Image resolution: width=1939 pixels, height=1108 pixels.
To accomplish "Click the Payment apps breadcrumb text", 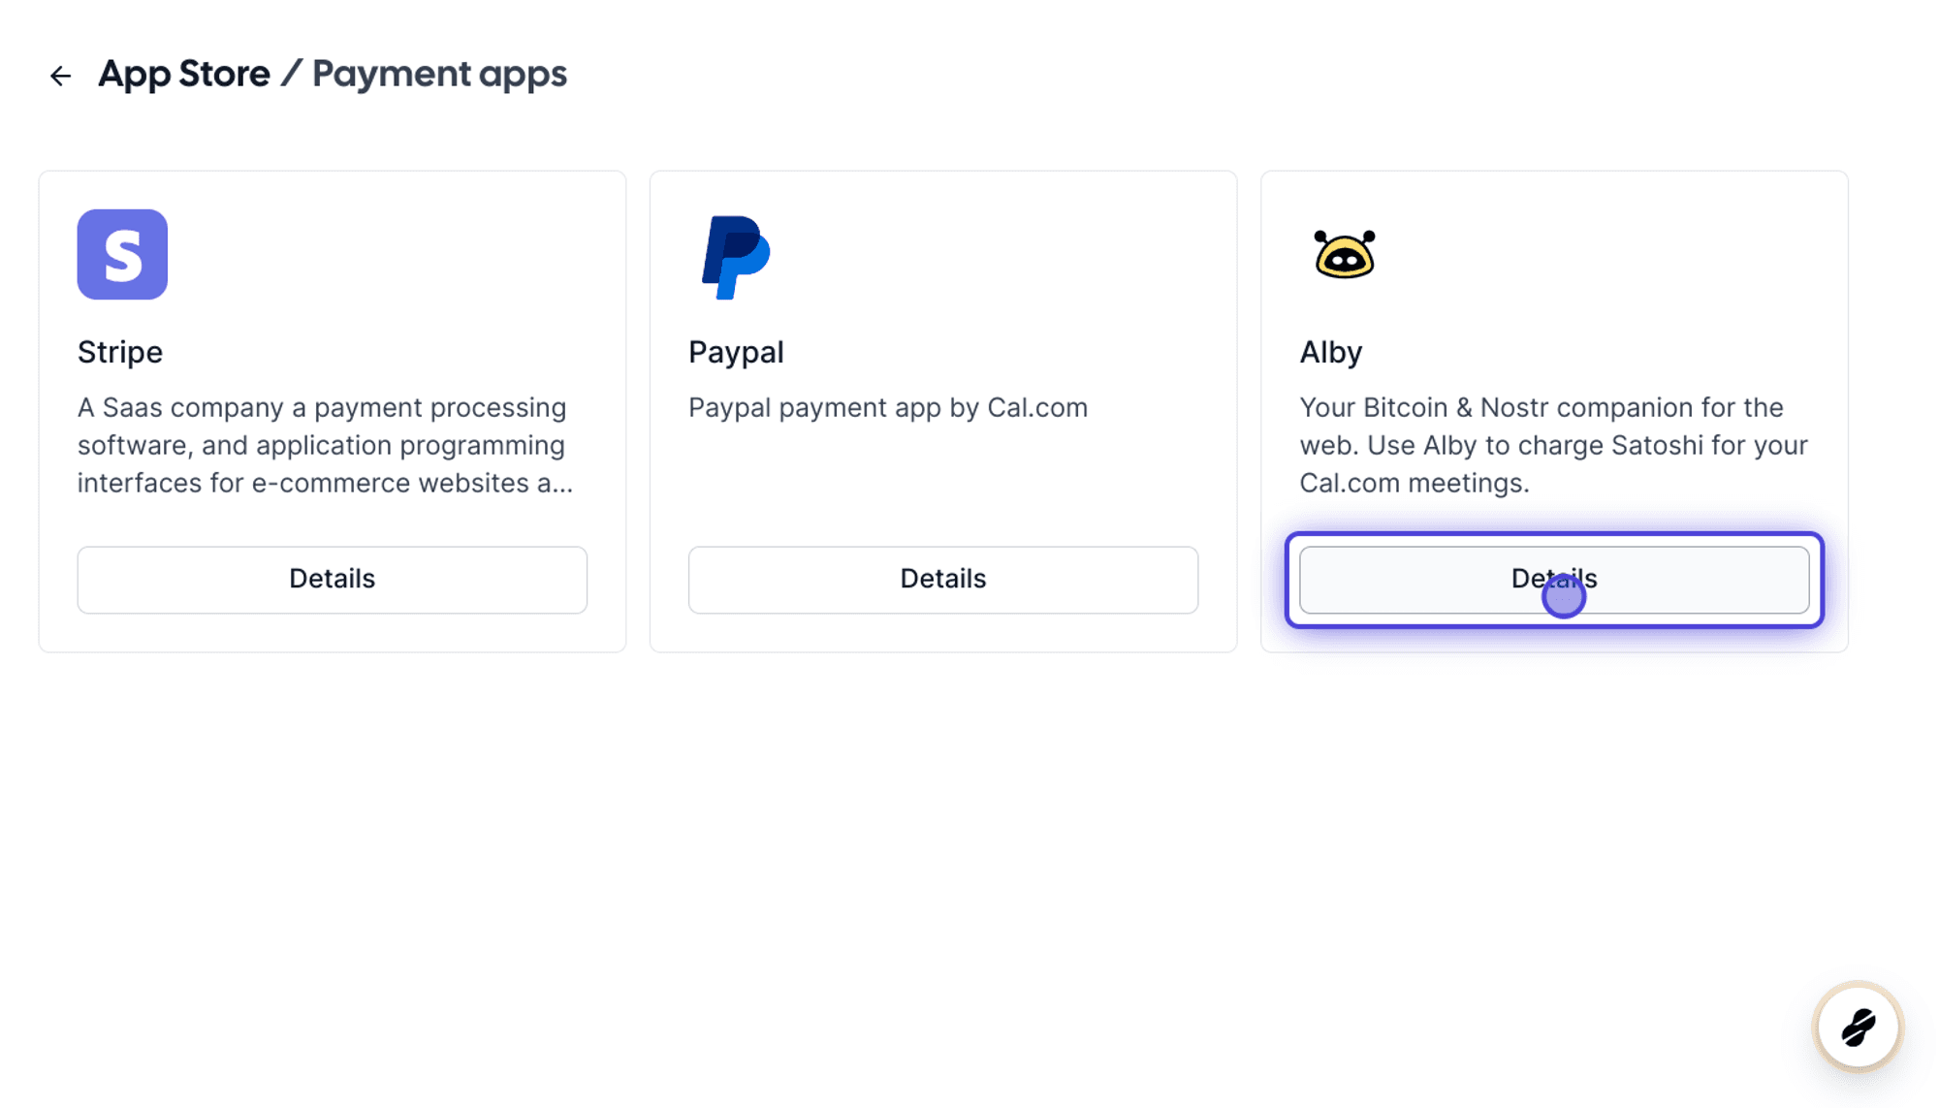I will tap(439, 74).
